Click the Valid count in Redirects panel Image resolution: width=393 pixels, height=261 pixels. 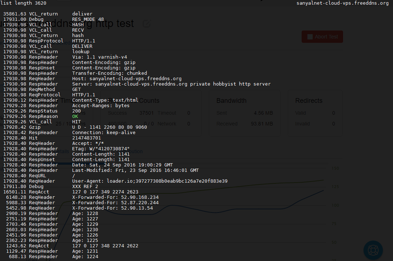pyautogui.click(x=333, y=113)
